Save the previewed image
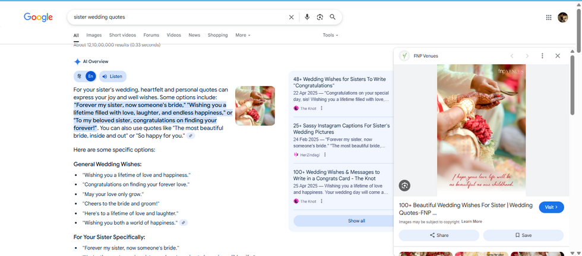This screenshot has width=582, height=256. coord(523,235)
